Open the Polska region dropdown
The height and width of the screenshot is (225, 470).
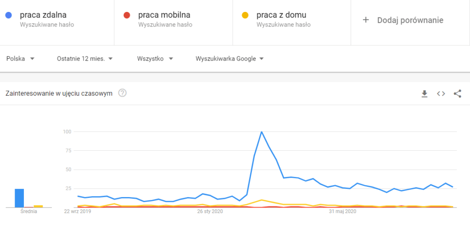[x=21, y=59]
